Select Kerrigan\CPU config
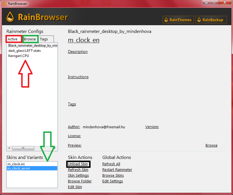 (19, 56)
